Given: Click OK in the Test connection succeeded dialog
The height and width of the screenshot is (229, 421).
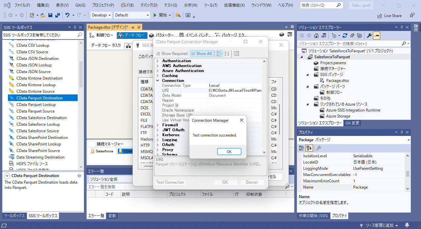Looking at the screenshot, I should pos(229,152).
